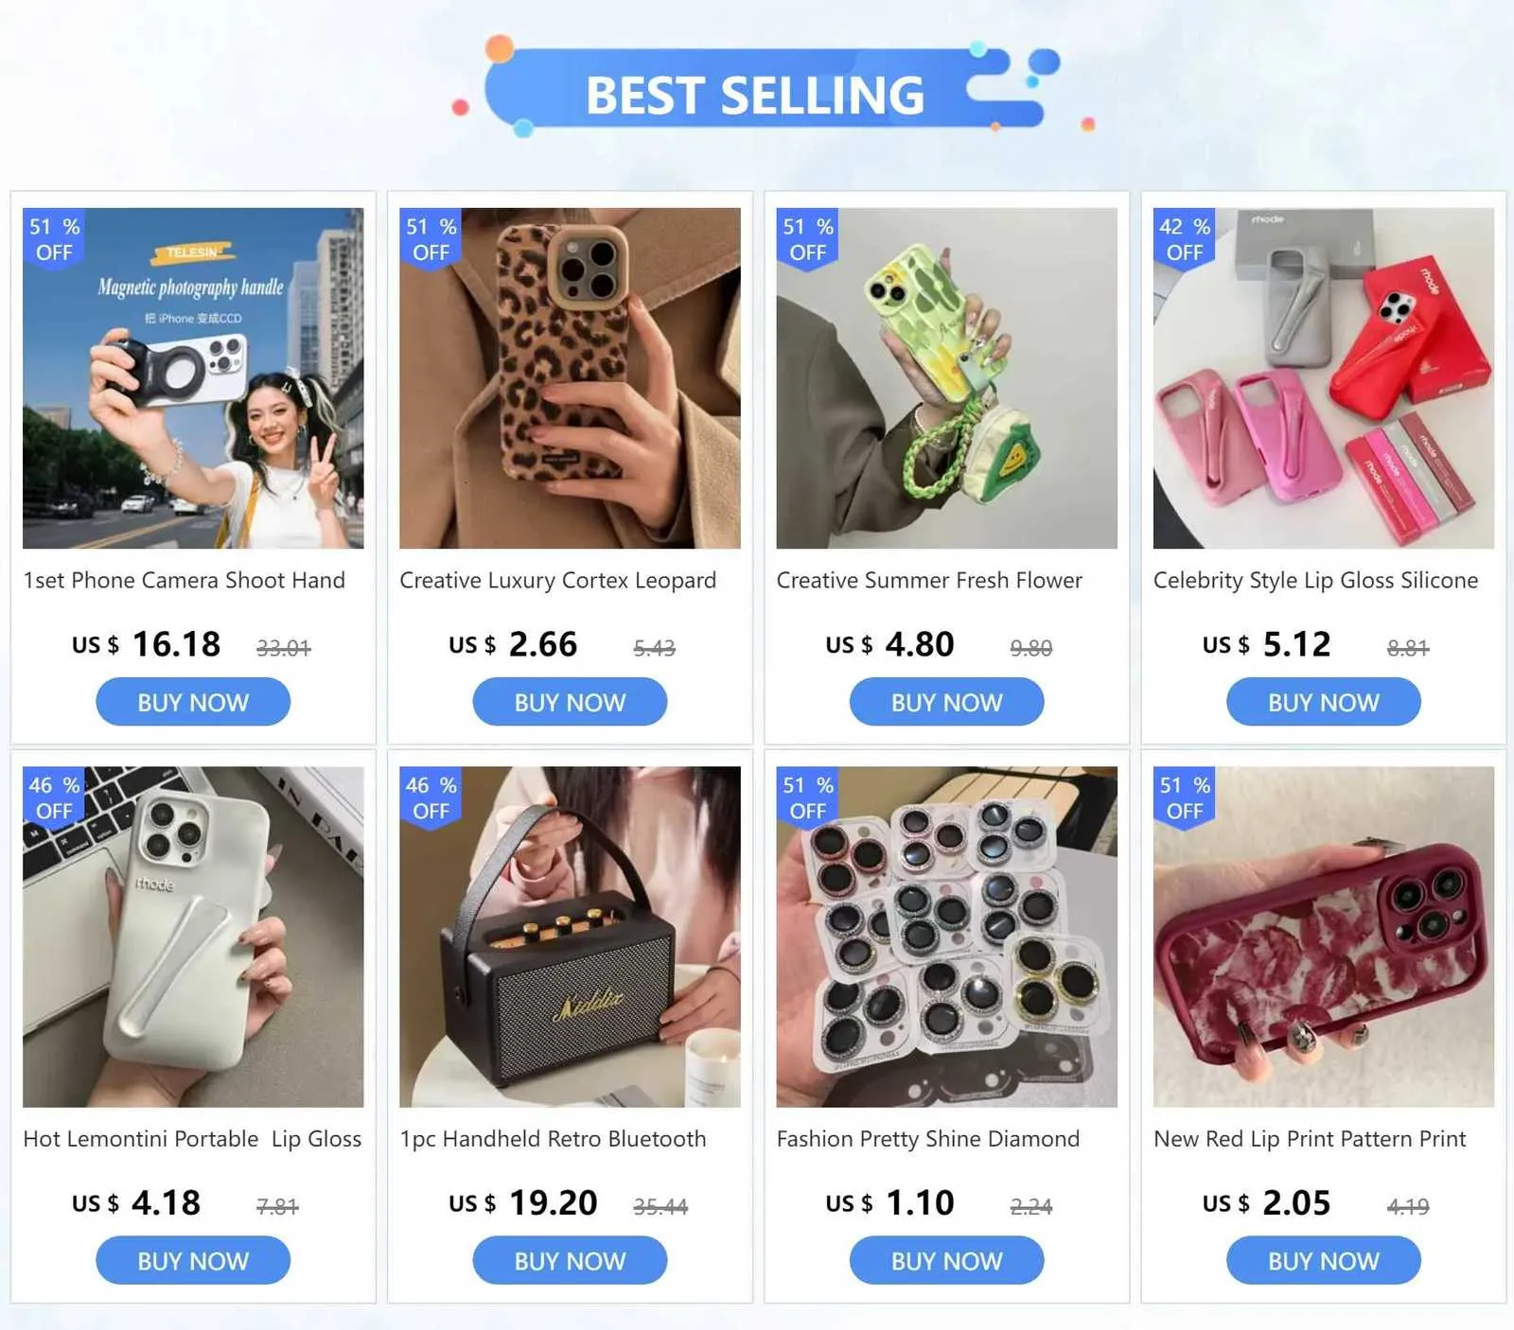
Task: Click BUY NOW for Hot Lemontini Portable Lip Gloss
Action: [193, 1260]
